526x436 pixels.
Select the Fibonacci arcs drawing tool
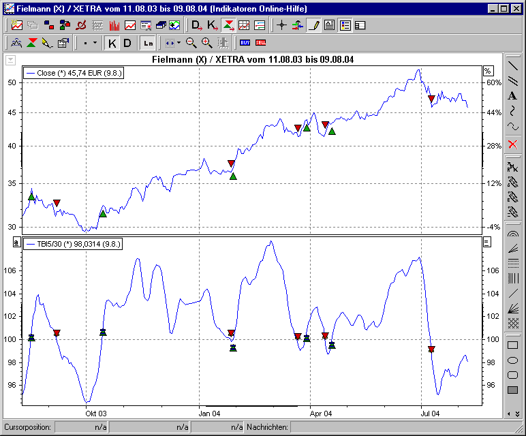[512, 233]
